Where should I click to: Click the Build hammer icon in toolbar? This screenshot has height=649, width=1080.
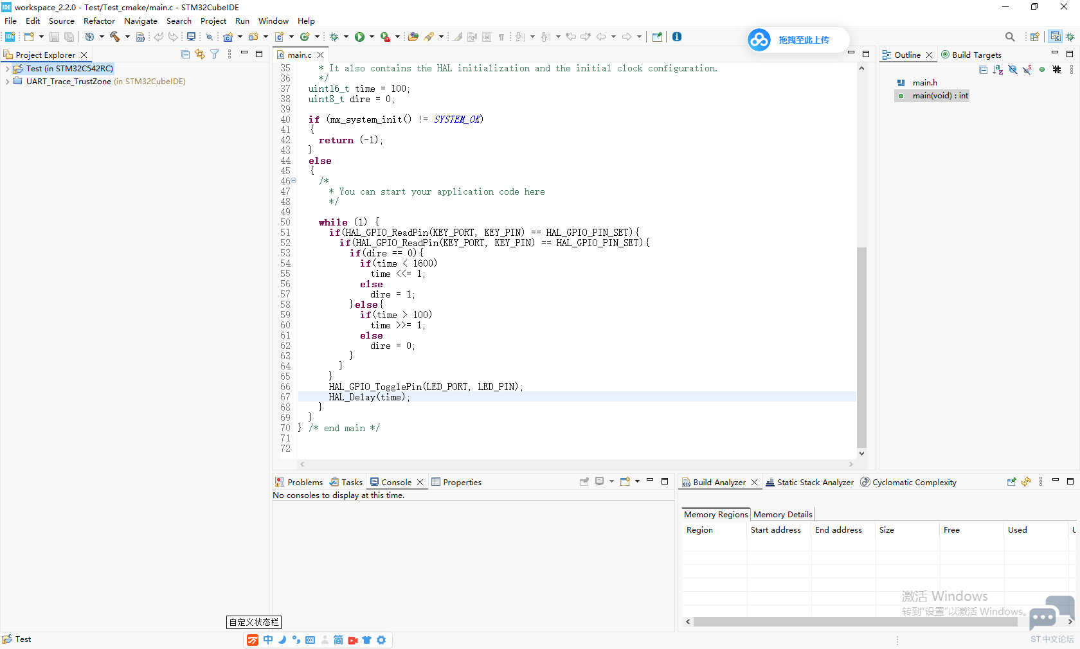point(115,37)
